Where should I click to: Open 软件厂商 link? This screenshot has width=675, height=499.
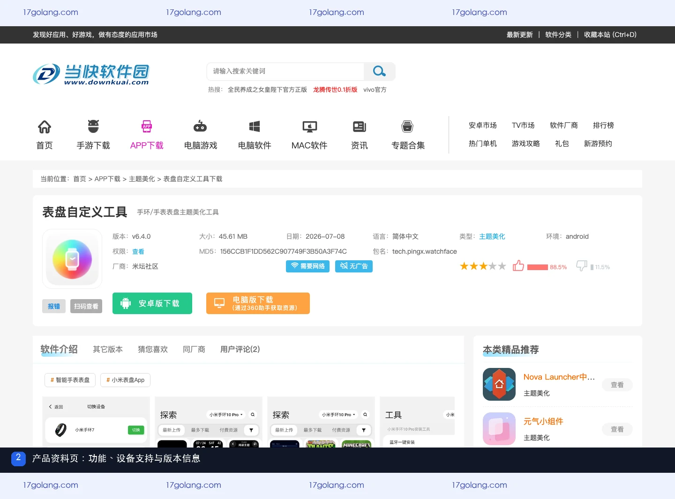pos(564,125)
